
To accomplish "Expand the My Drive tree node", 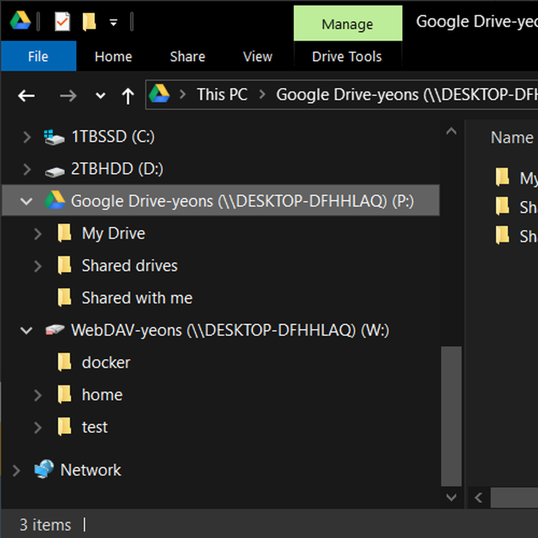I will click(38, 233).
